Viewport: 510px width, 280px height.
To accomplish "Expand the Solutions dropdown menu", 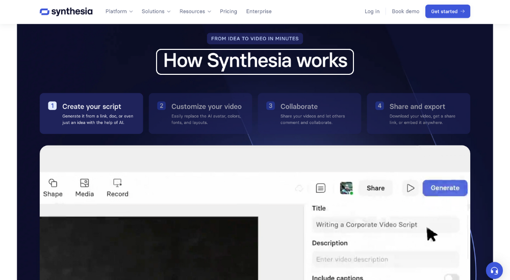I will point(156,11).
